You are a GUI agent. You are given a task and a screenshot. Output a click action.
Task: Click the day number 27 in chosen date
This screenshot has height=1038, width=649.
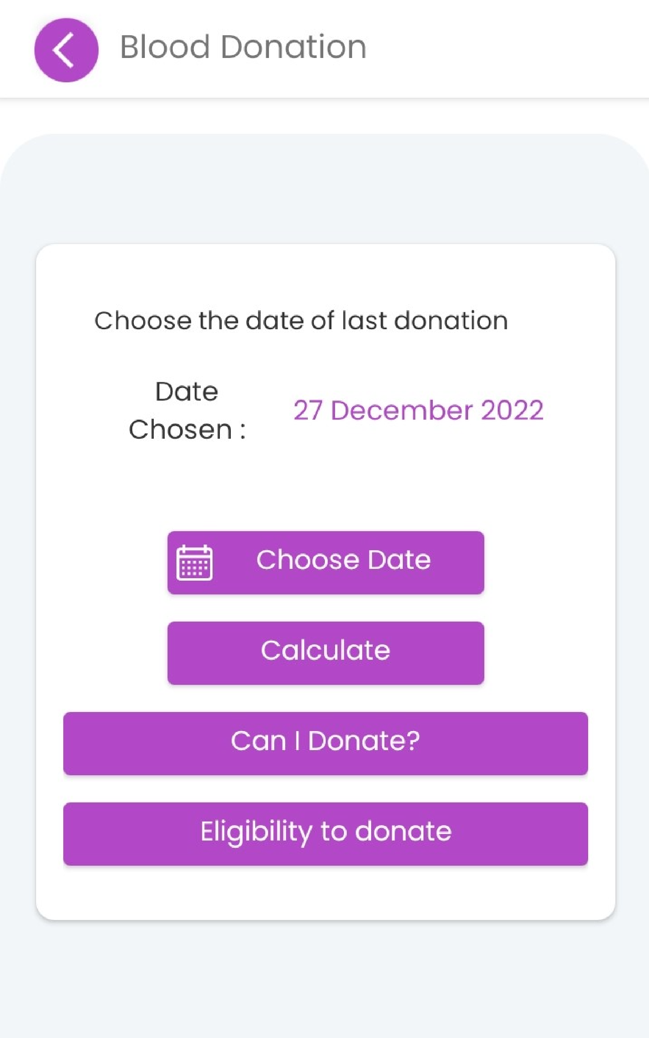coord(308,410)
